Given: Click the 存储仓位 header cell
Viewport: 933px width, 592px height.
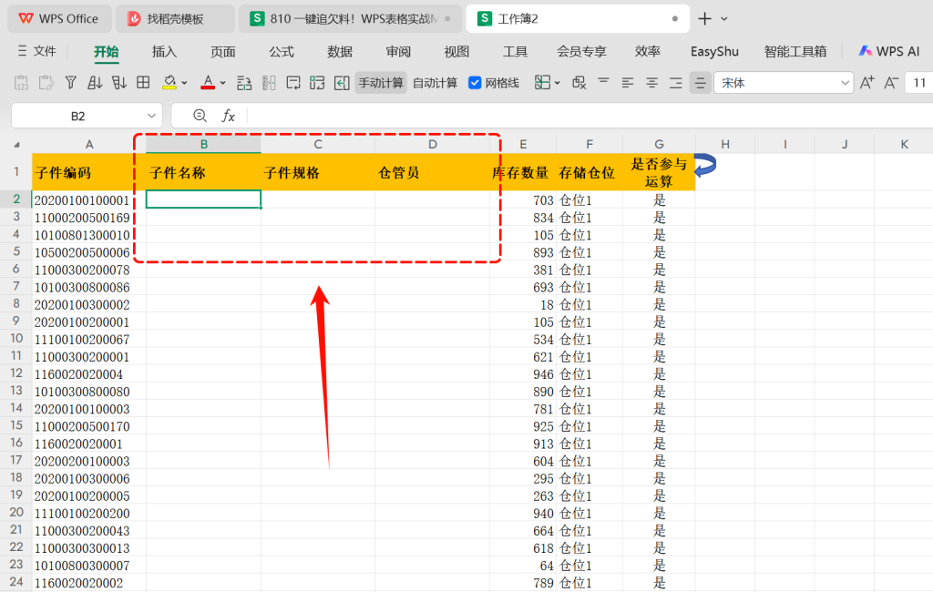Looking at the screenshot, I should [590, 172].
